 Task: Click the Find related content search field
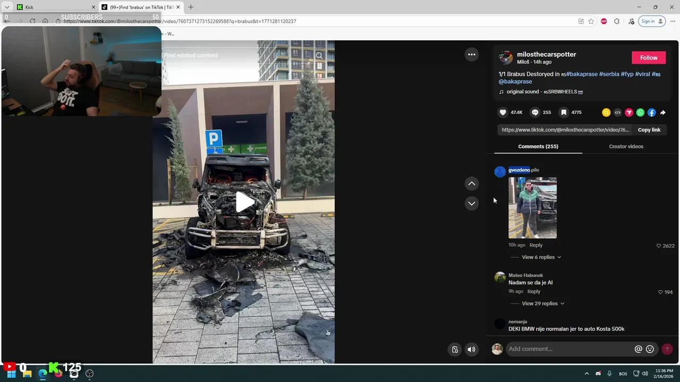[238, 55]
